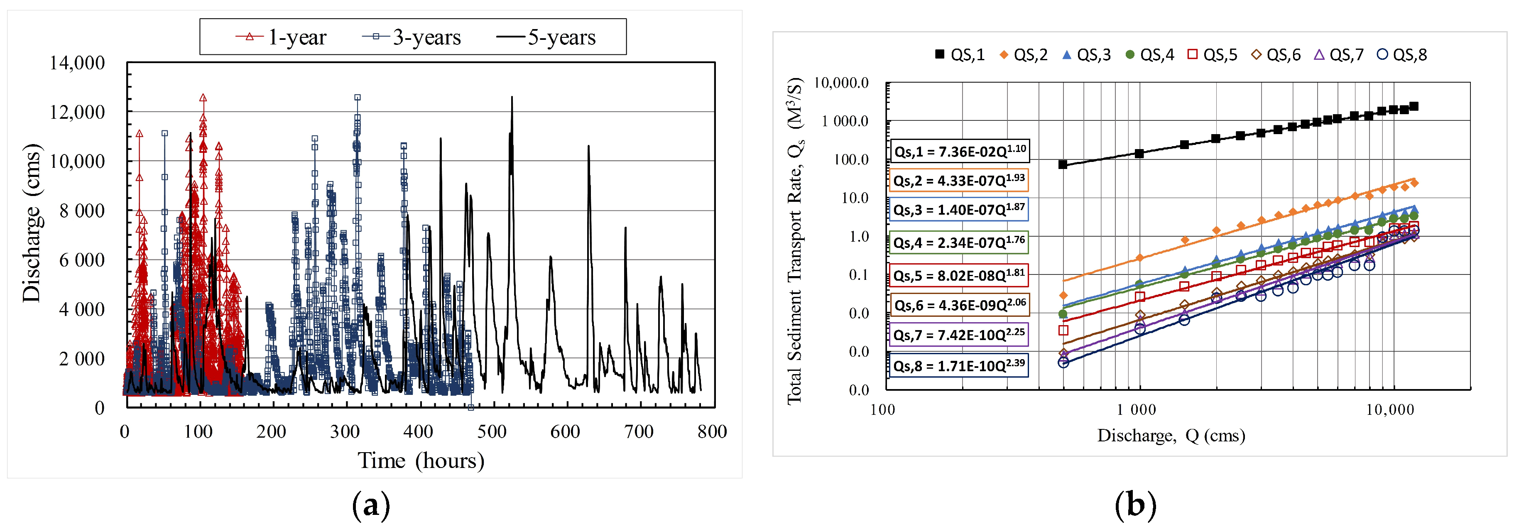Click the orange Qs,2 equation label

point(959,180)
